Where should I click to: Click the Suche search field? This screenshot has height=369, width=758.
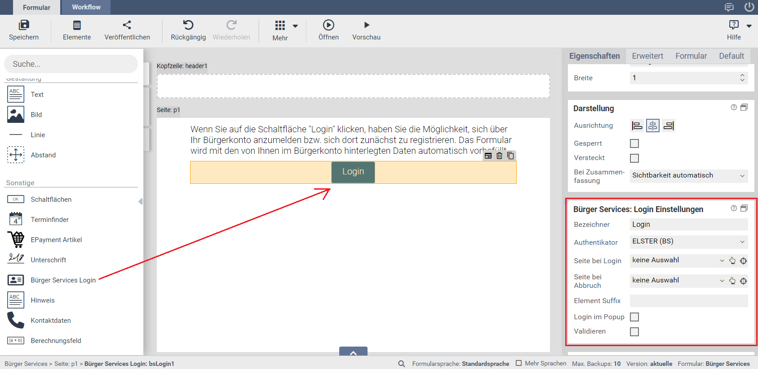click(71, 64)
